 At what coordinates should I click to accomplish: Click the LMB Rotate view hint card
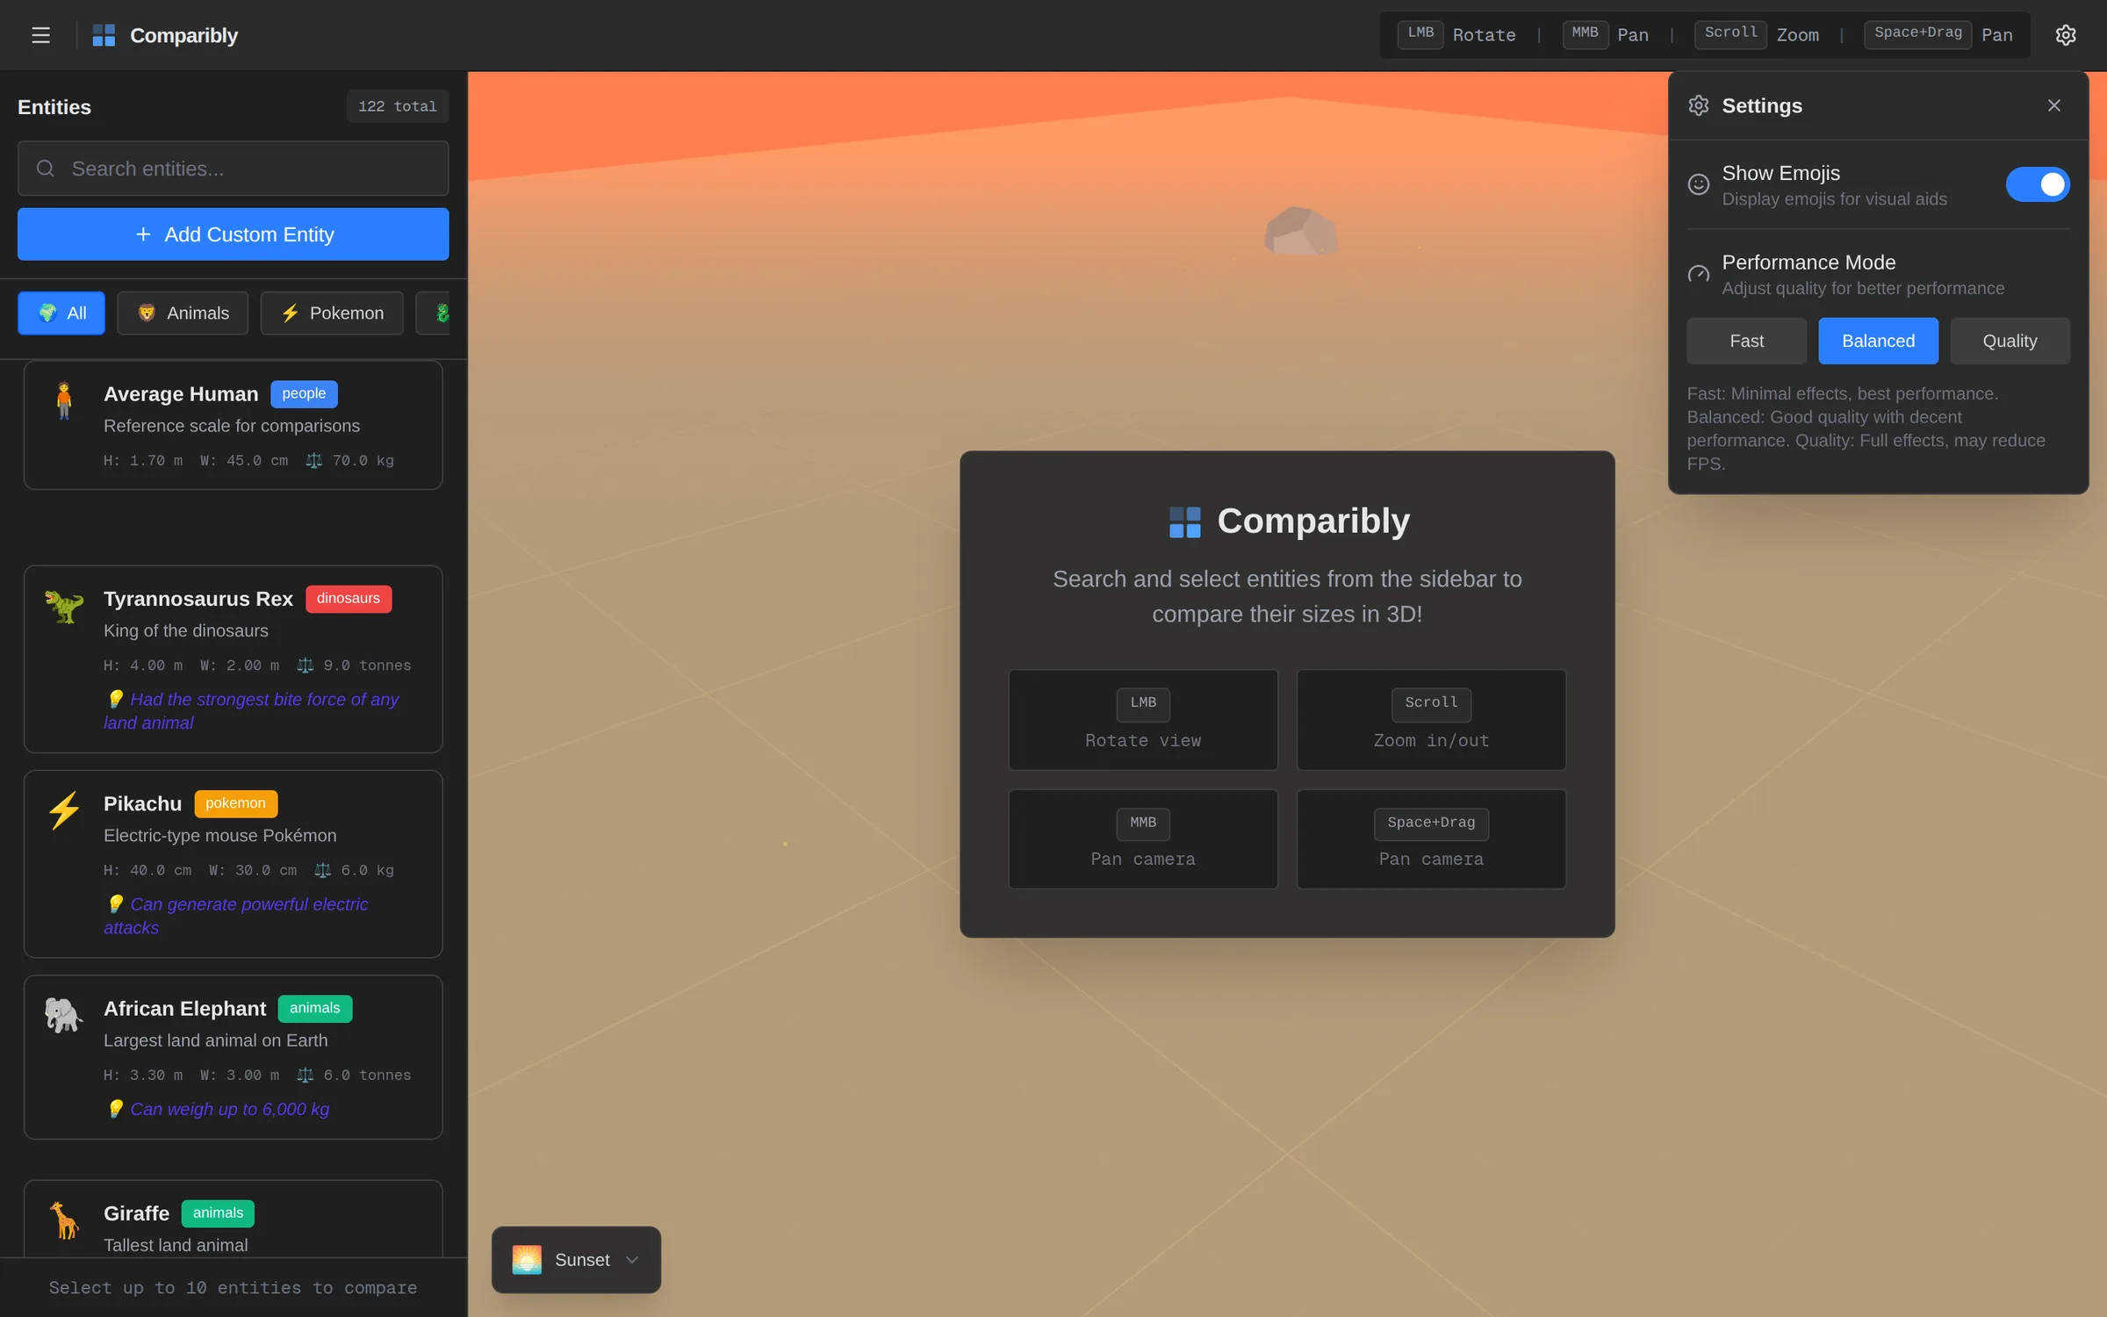pos(1143,720)
